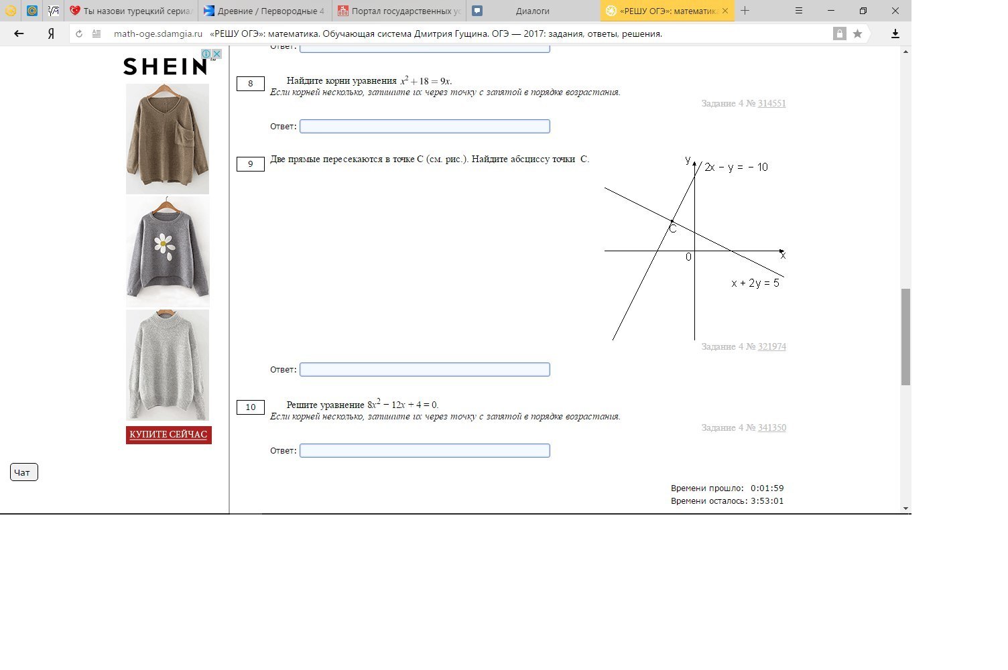Open the ad info icon on SHEIN banner

tap(207, 54)
